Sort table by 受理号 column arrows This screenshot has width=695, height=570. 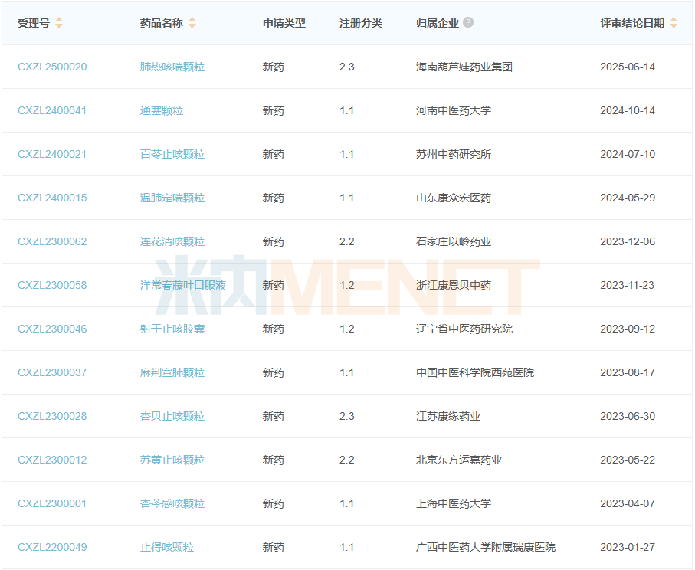[58, 23]
